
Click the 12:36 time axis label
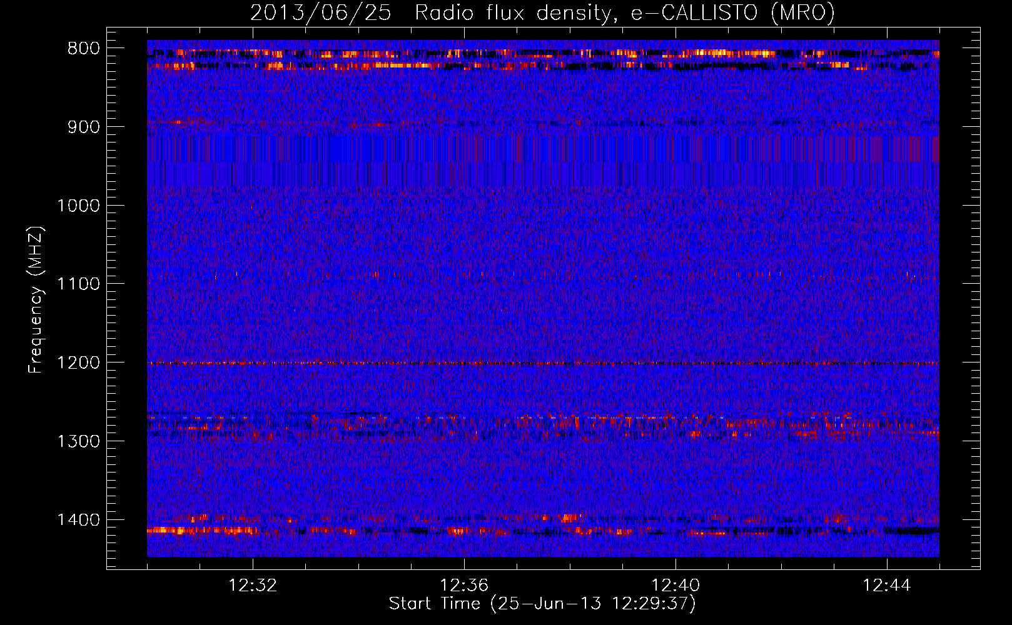pyautogui.click(x=464, y=586)
